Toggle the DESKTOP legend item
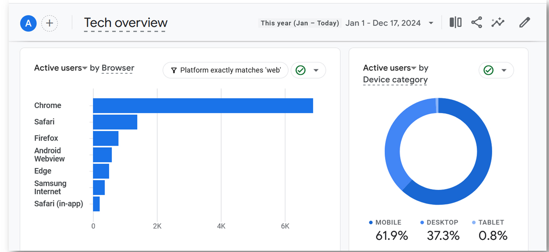Image resolution: width=549 pixels, height=252 pixels. click(x=439, y=223)
